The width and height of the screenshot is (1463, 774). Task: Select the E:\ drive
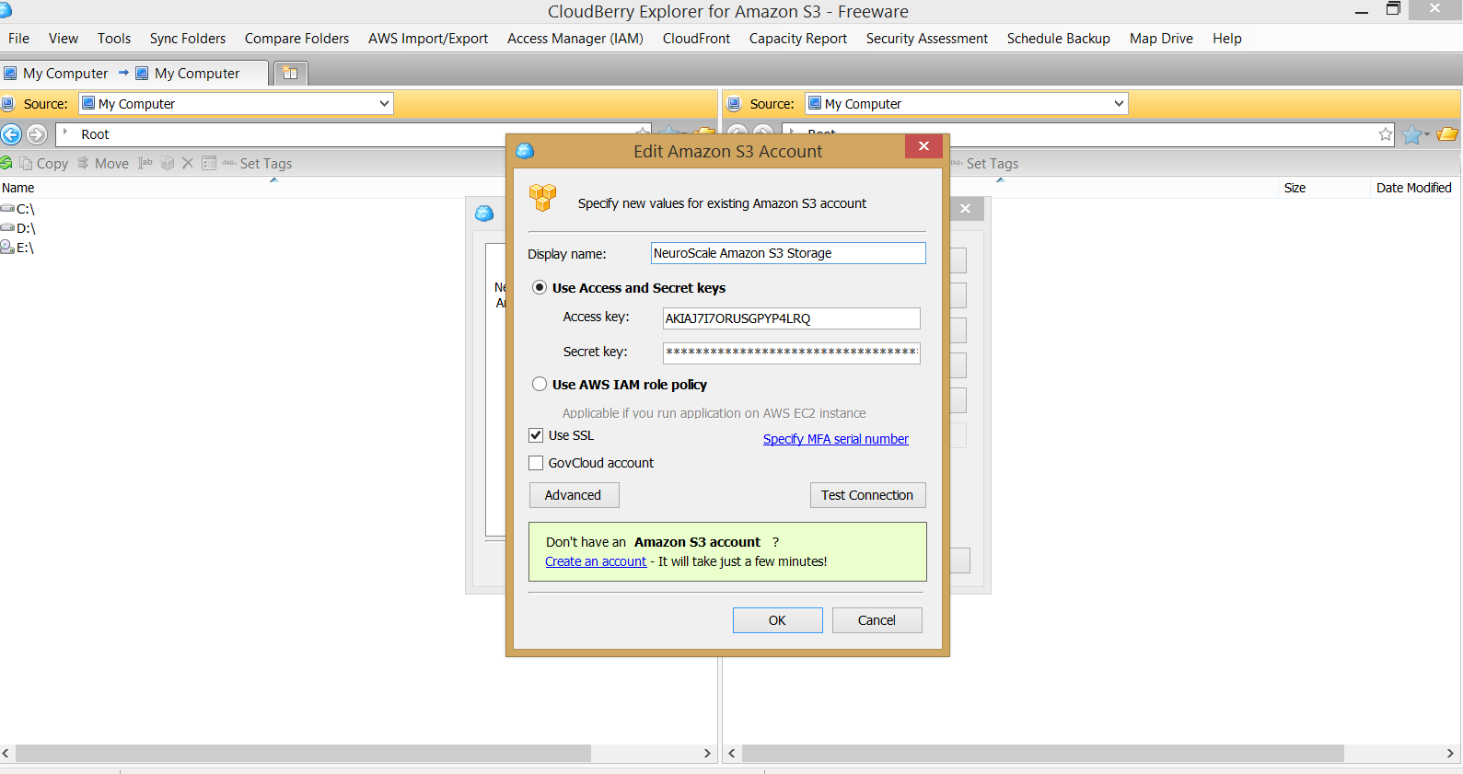(x=17, y=248)
